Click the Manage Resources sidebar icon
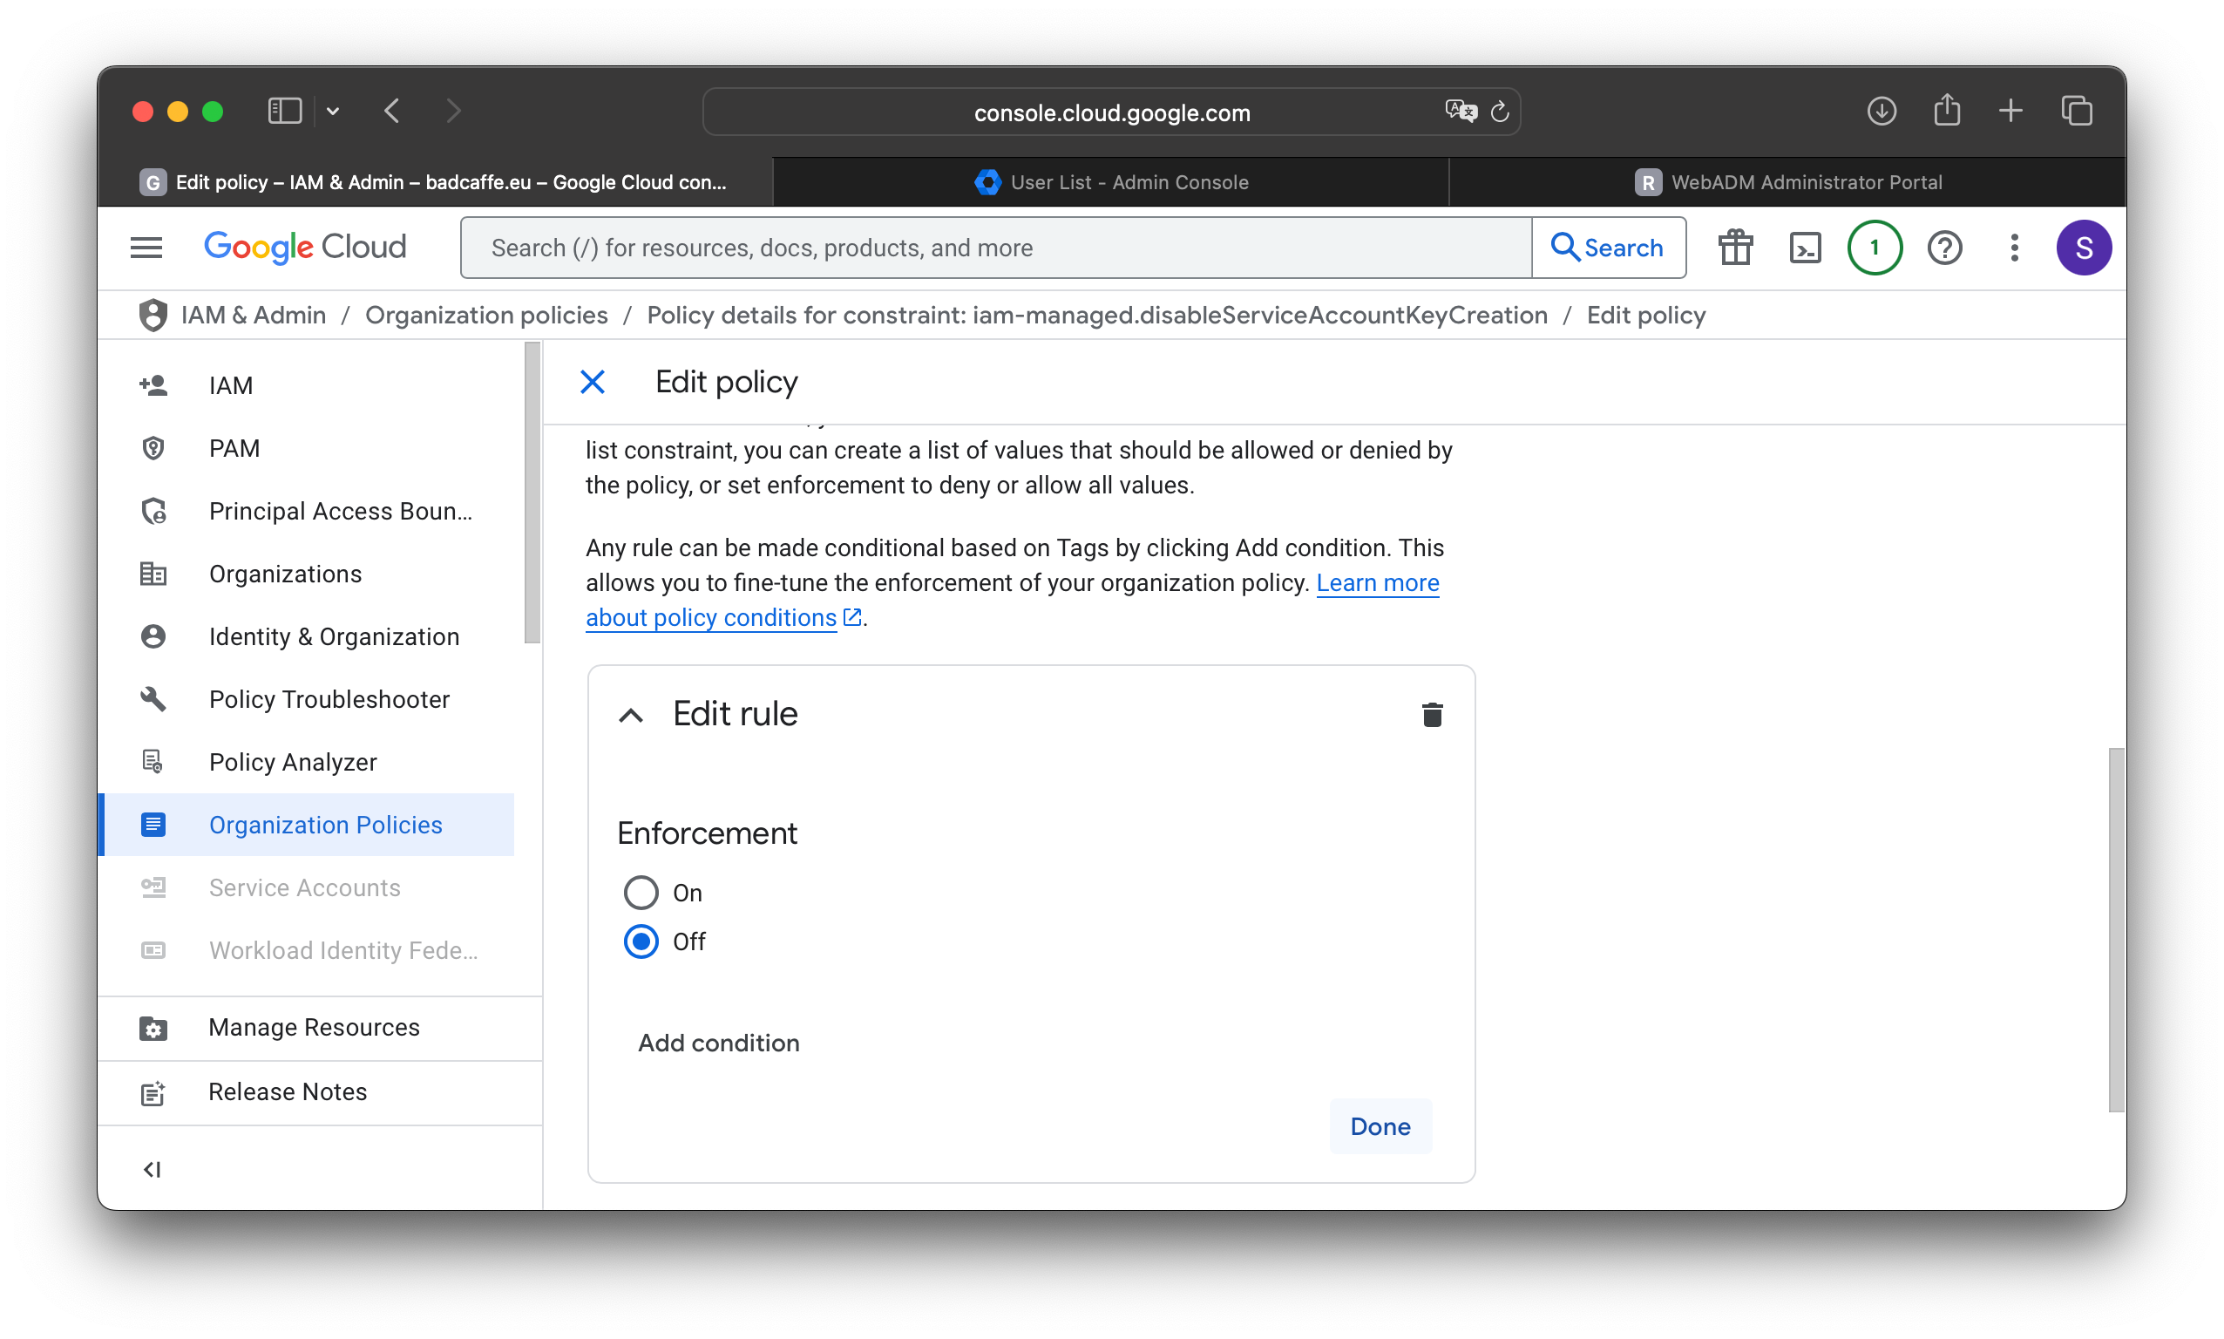 153,1028
